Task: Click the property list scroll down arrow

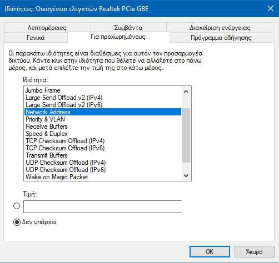Action: (186, 175)
